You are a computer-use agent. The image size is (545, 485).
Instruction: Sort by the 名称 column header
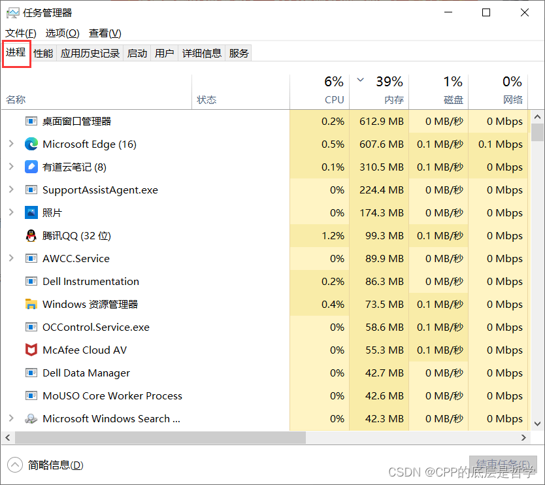pos(96,92)
